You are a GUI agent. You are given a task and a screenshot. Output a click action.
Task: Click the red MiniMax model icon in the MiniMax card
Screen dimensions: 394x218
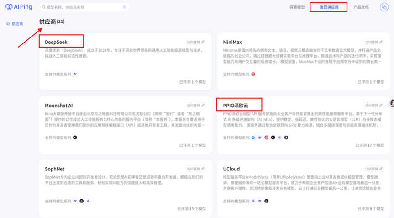coord(253,74)
